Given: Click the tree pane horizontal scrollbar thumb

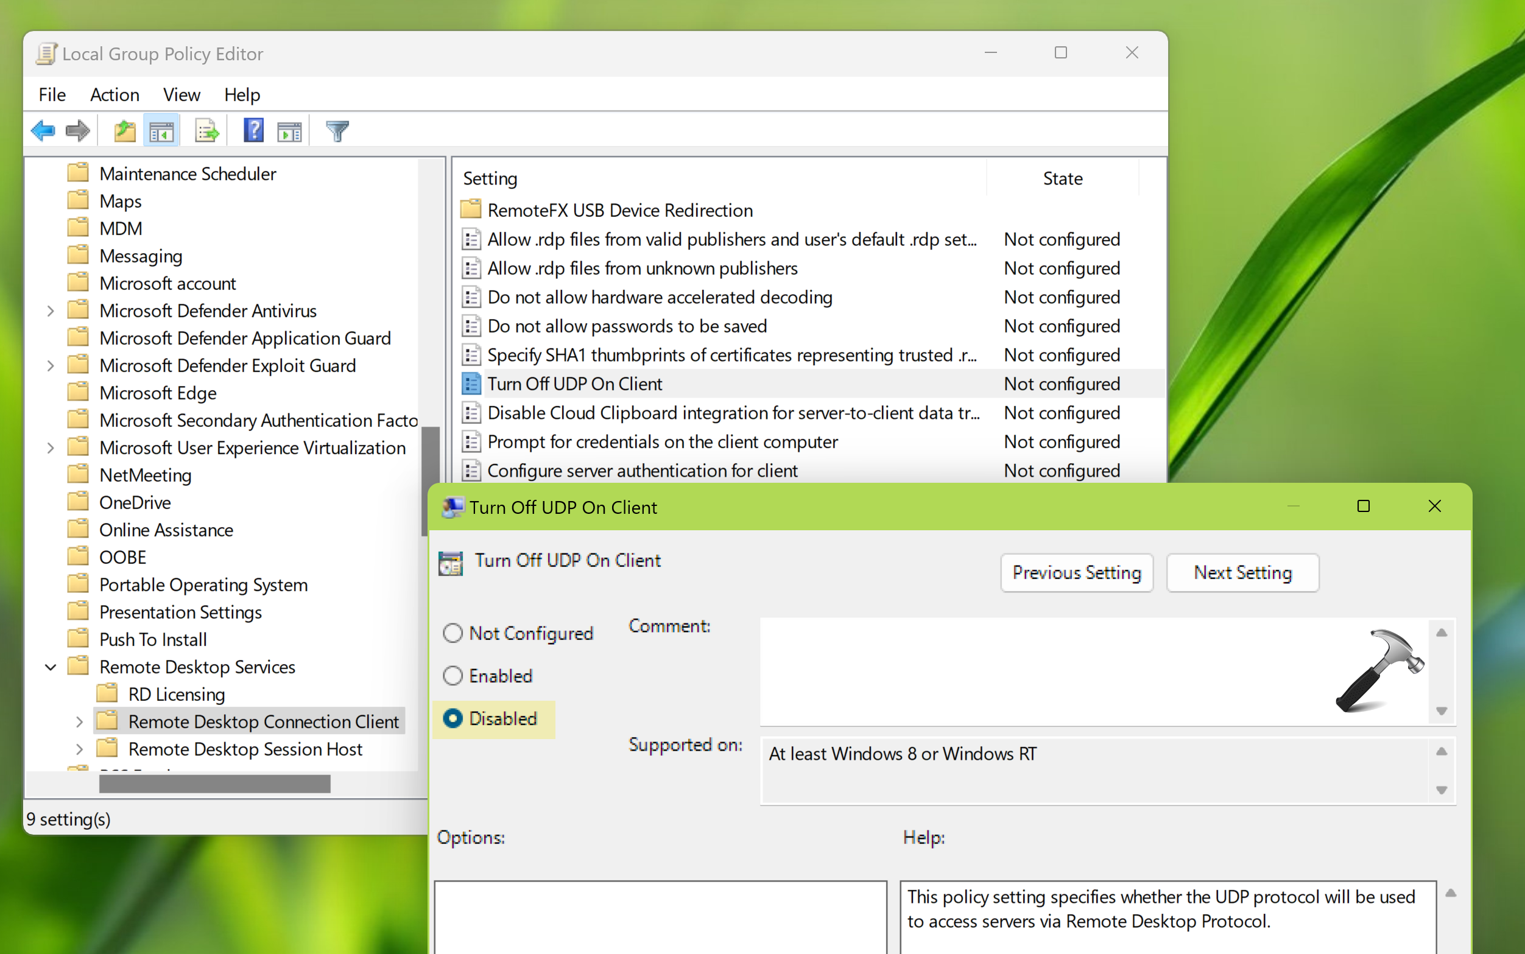Looking at the screenshot, I should tap(214, 784).
